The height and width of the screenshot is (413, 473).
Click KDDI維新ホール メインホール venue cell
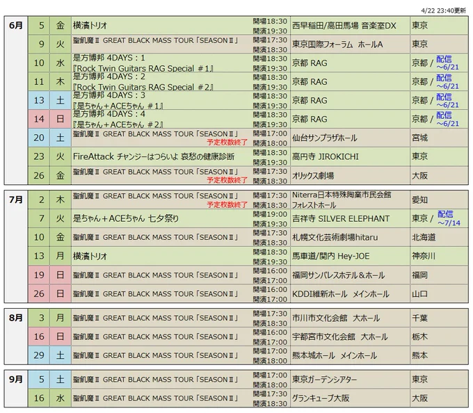[x=350, y=293]
